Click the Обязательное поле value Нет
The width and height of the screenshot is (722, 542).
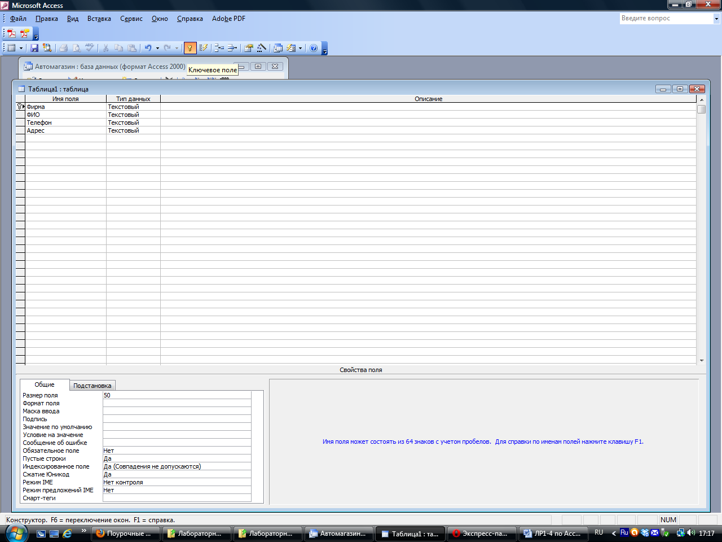pos(177,451)
